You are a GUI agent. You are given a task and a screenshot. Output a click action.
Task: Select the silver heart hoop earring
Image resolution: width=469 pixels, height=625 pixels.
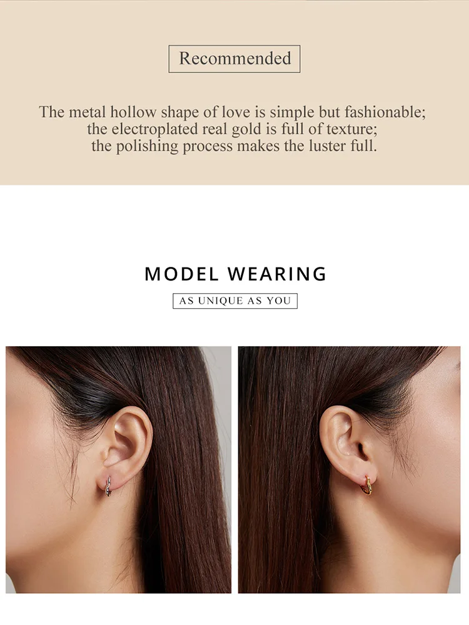point(108,486)
